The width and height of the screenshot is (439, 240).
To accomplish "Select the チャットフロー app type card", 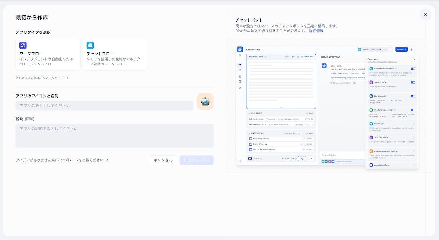I will coord(115,54).
